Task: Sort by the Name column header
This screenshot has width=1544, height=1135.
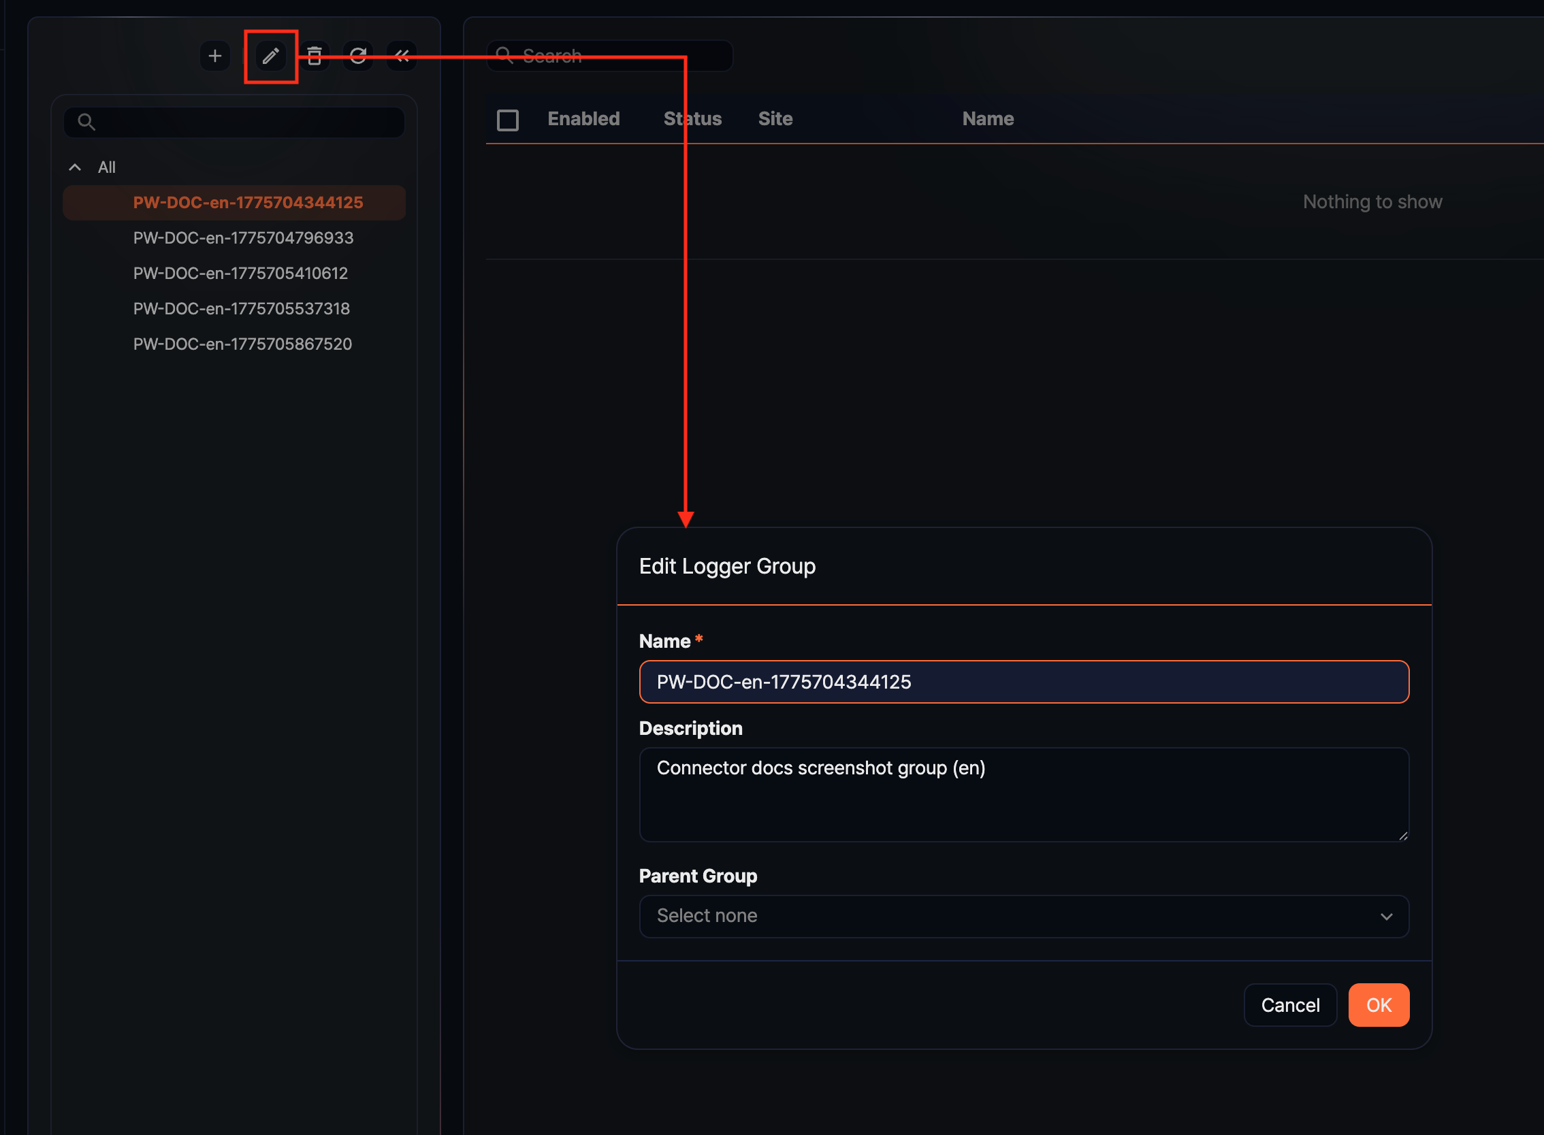Action: [987, 119]
